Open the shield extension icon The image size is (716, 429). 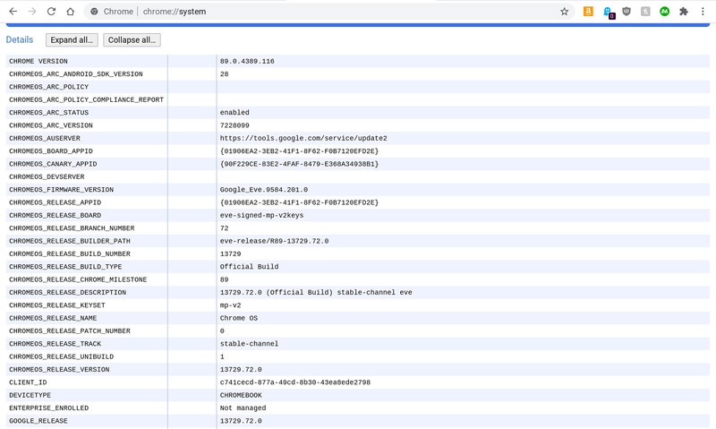[x=626, y=12]
